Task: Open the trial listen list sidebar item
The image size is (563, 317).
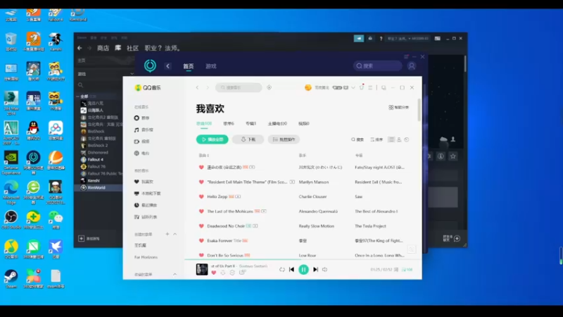Action: 146,217
